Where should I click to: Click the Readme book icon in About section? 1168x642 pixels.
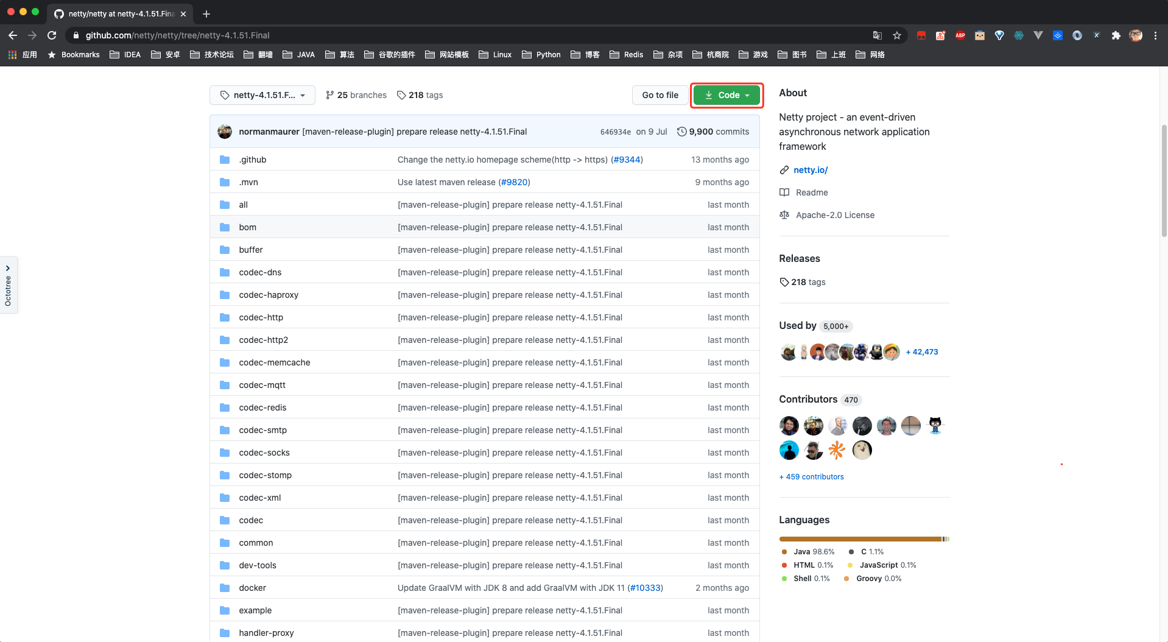pos(784,192)
